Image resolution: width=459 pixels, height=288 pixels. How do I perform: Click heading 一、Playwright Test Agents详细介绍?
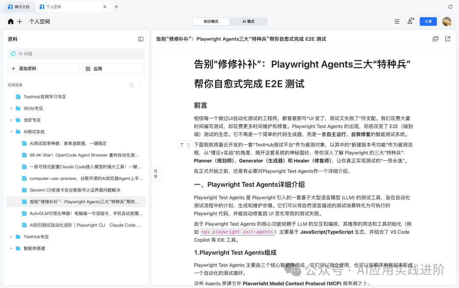click(x=249, y=185)
